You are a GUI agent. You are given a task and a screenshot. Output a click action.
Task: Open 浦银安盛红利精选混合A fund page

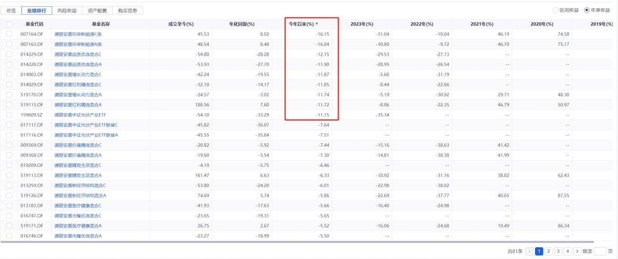pos(78,104)
